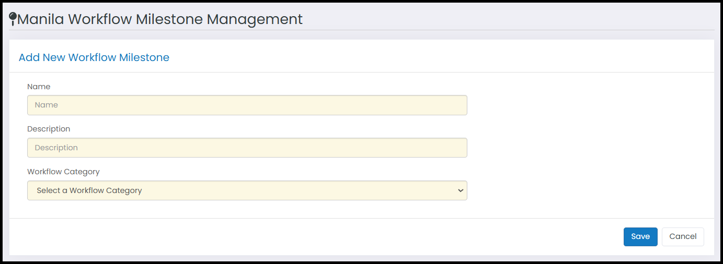The width and height of the screenshot is (723, 264).
Task: Click the white Cancel button next to Save
Action: [683, 236]
